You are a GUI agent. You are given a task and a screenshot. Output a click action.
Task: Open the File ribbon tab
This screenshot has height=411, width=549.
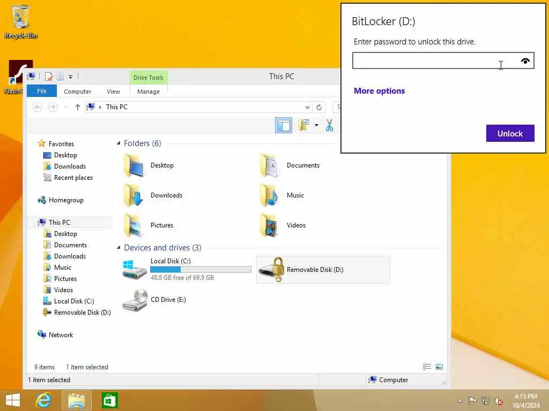coord(42,91)
